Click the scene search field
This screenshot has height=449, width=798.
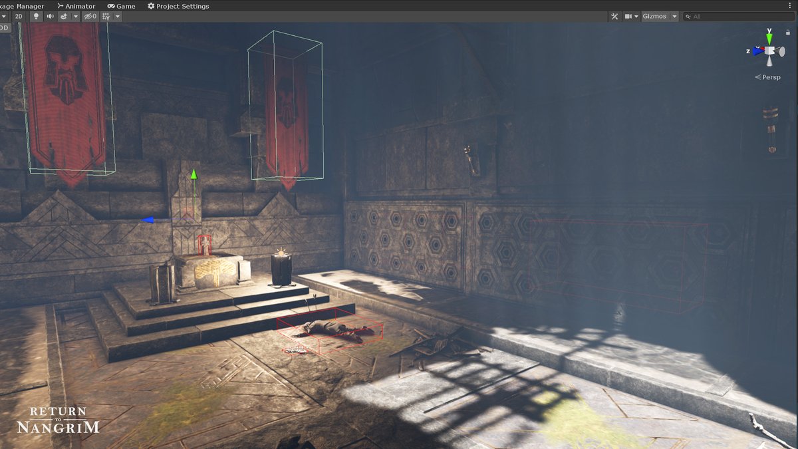[739, 16]
